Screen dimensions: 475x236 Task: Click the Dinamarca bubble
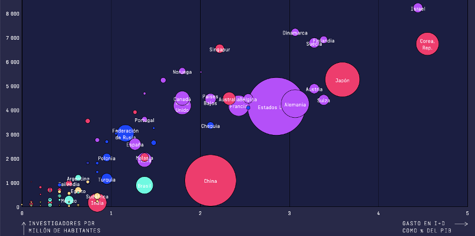295,32
